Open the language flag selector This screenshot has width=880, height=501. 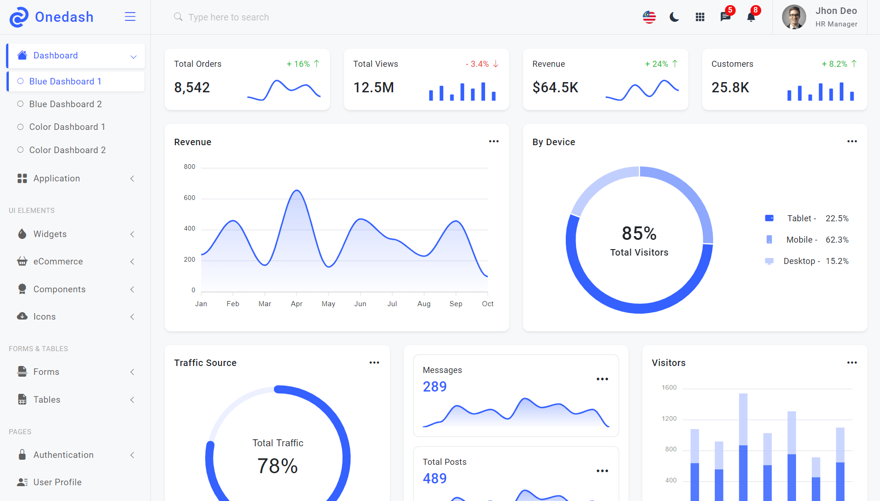[x=649, y=17]
